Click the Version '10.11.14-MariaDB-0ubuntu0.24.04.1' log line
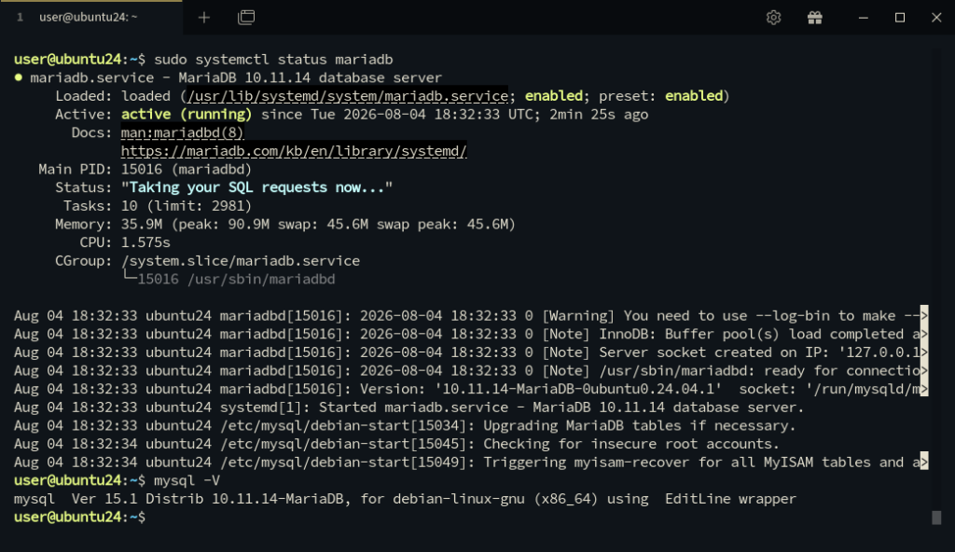955x552 pixels. pos(470,389)
